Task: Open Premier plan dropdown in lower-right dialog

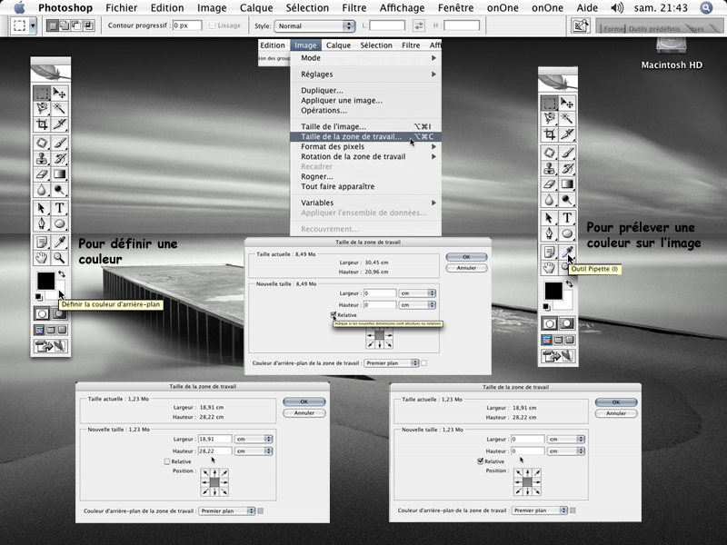Action: pyautogui.click(x=540, y=510)
